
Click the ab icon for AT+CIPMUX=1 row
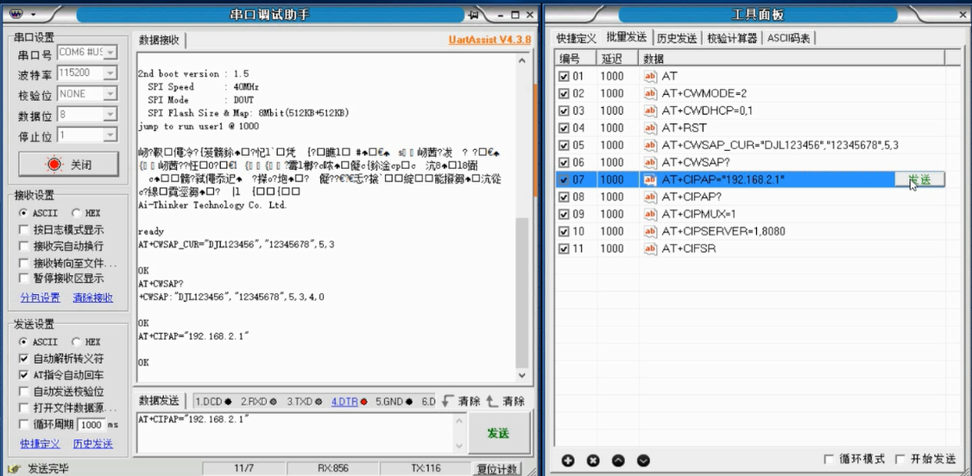point(650,214)
